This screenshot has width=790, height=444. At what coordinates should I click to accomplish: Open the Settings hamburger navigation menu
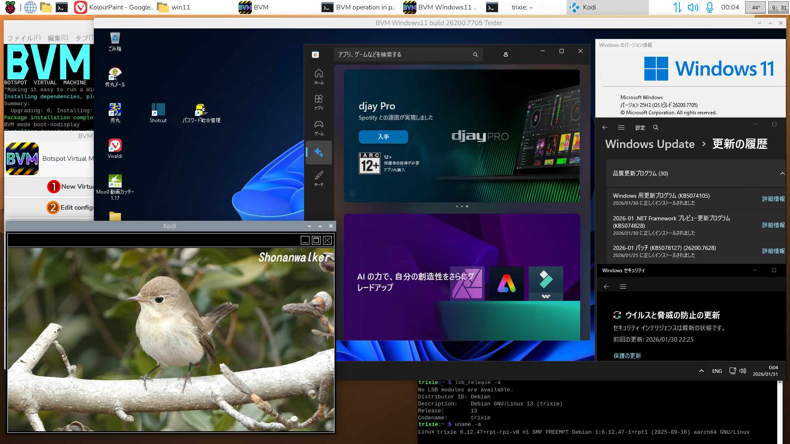click(x=621, y=127)
